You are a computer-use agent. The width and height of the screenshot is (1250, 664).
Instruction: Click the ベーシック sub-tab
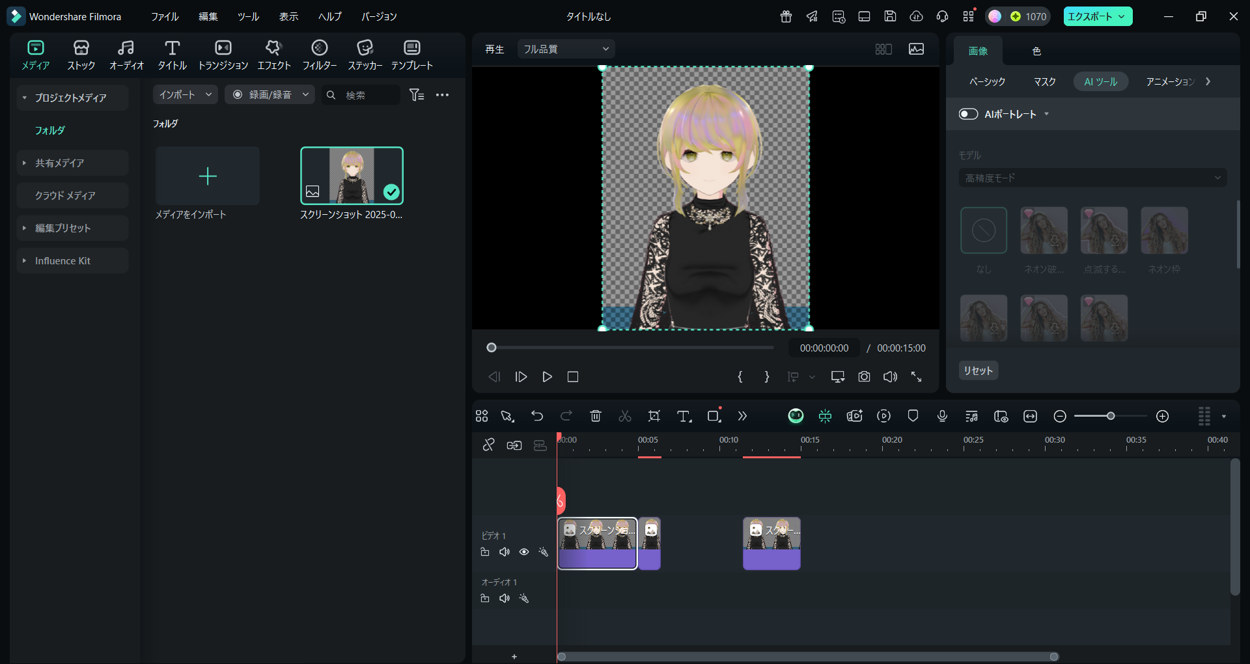pyautogui.click(x=987, y=81)
